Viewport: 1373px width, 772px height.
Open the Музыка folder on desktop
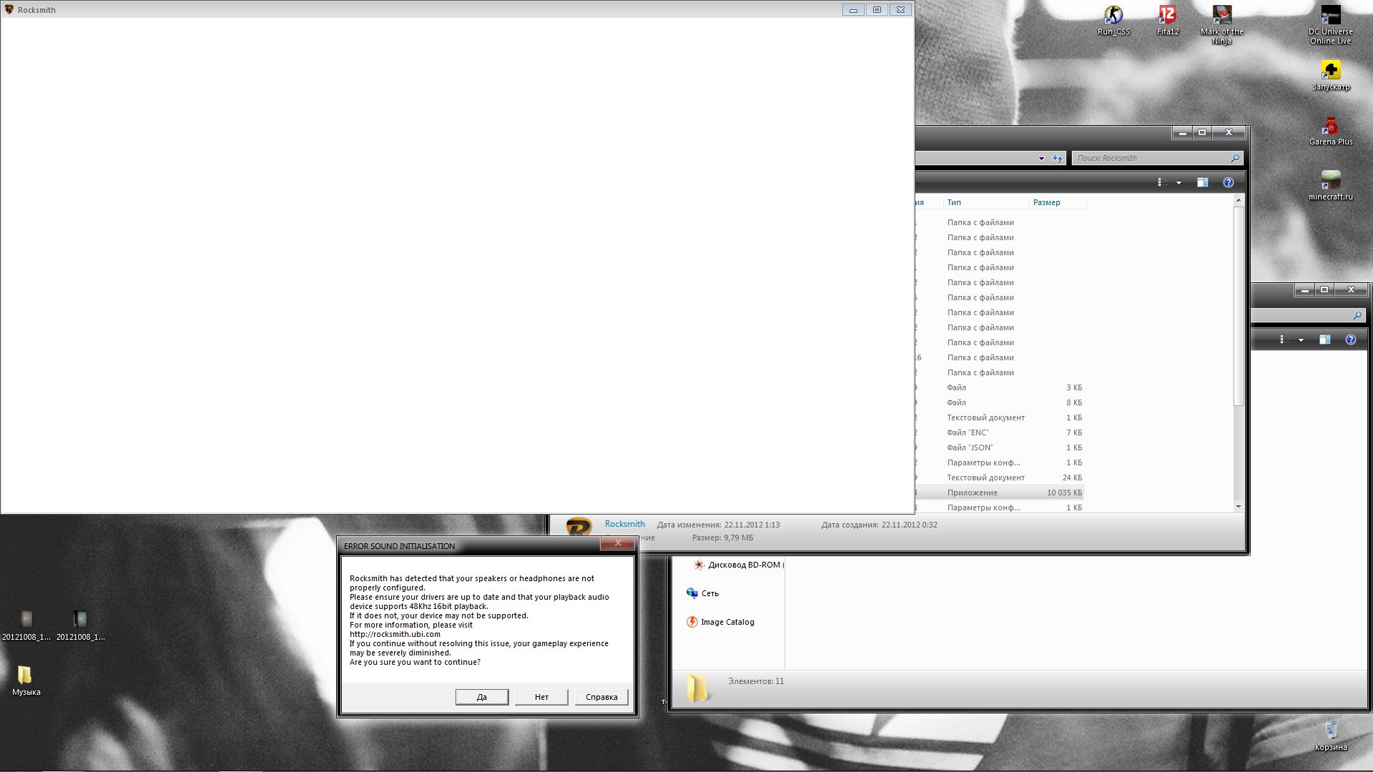[x=25, y=675]
